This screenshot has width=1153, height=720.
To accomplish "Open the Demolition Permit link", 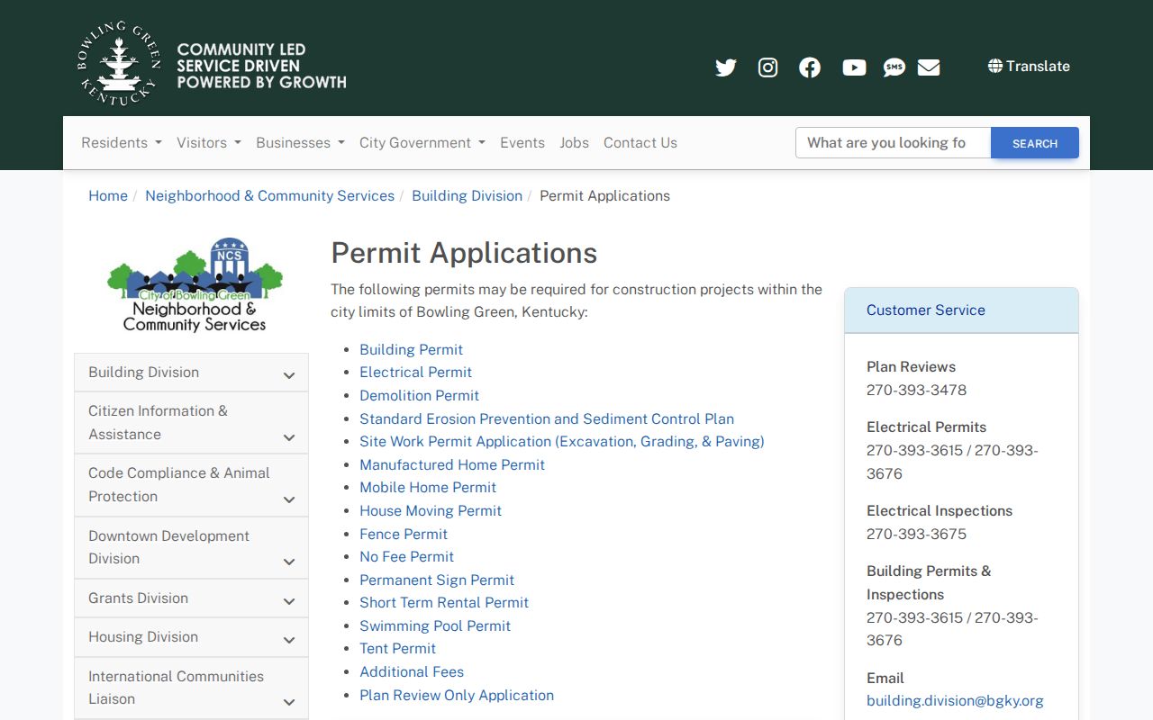I will [419, 395].
